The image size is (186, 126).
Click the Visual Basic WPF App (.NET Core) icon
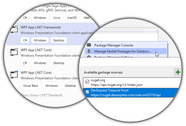coord(14,75)
